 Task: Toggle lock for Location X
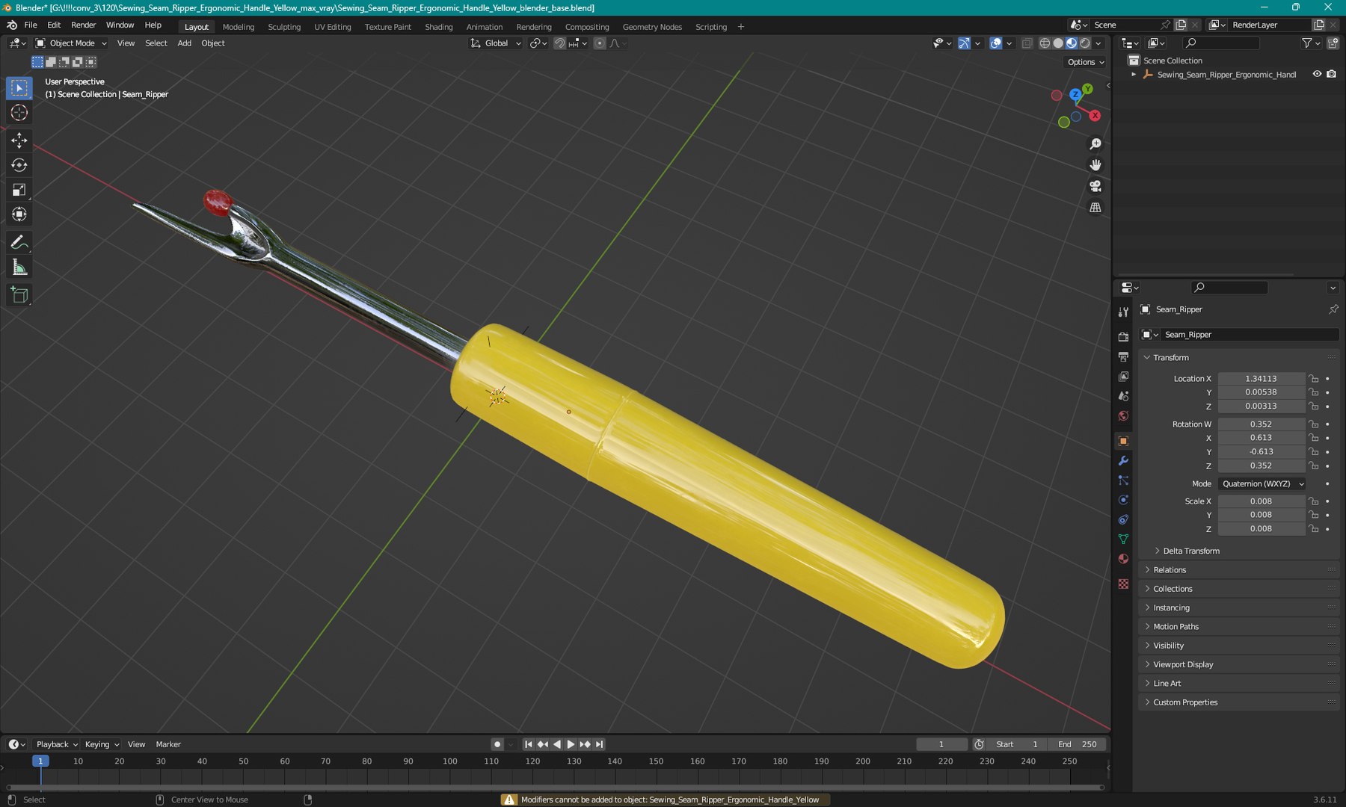coord(1314,379)
